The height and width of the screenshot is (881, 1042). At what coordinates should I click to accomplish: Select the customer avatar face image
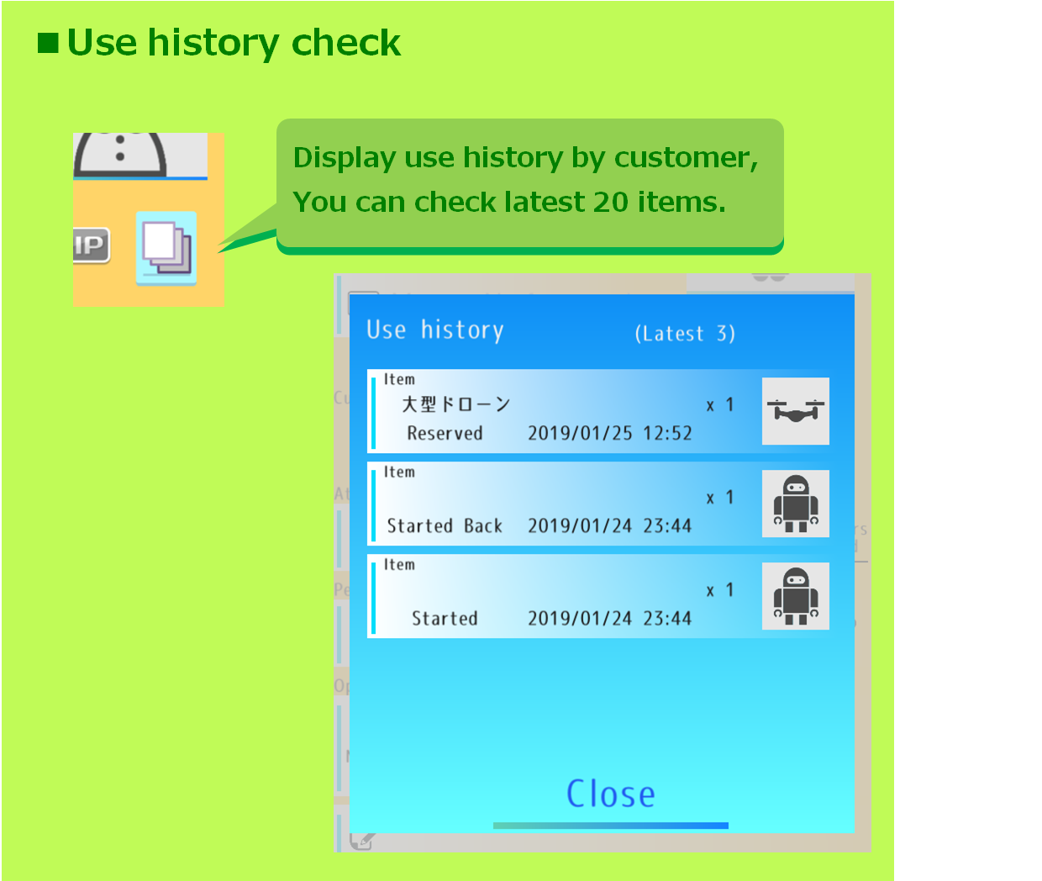click(120, 155)
